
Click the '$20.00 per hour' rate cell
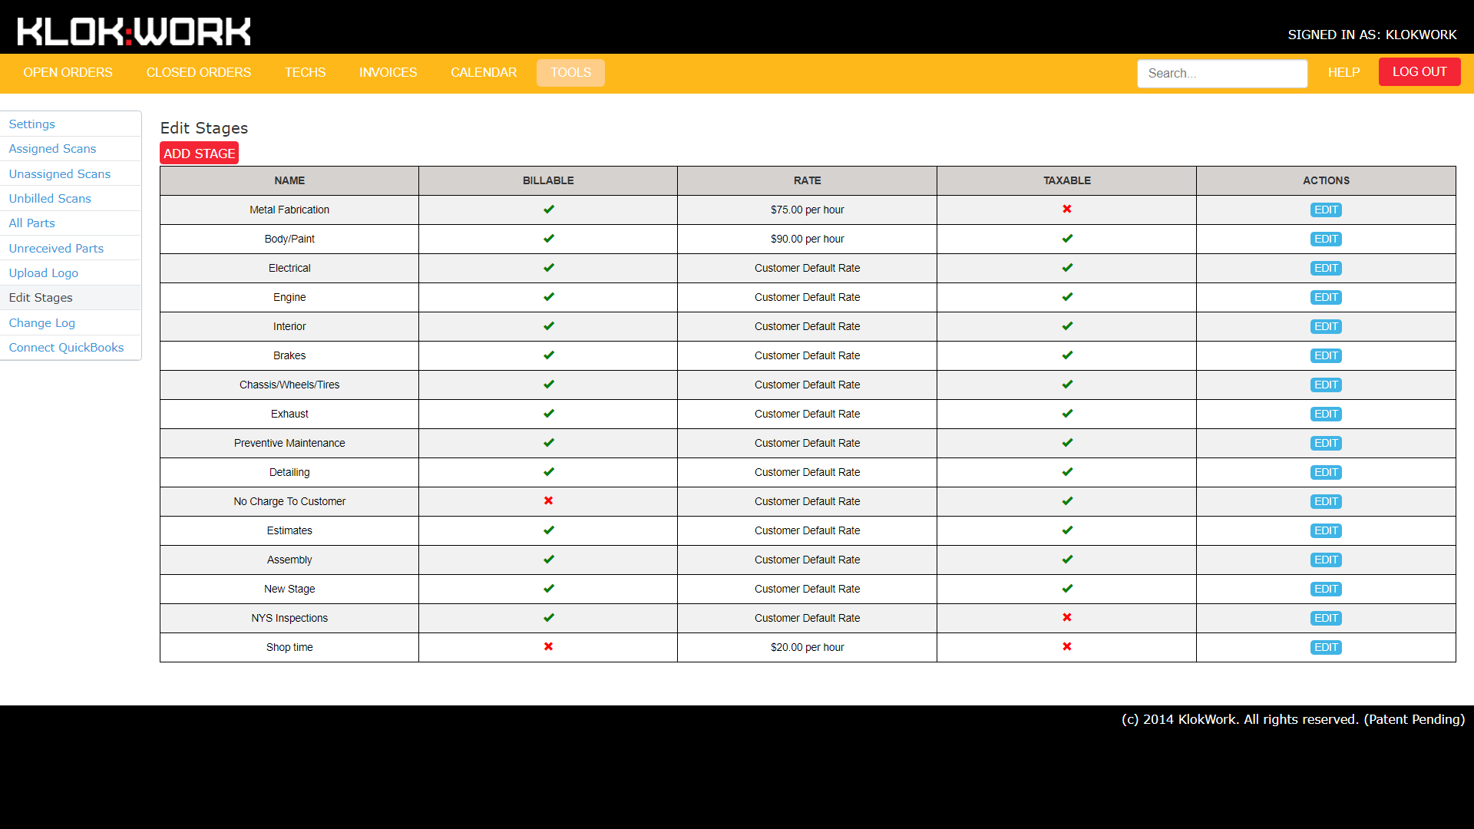(807, 647)
